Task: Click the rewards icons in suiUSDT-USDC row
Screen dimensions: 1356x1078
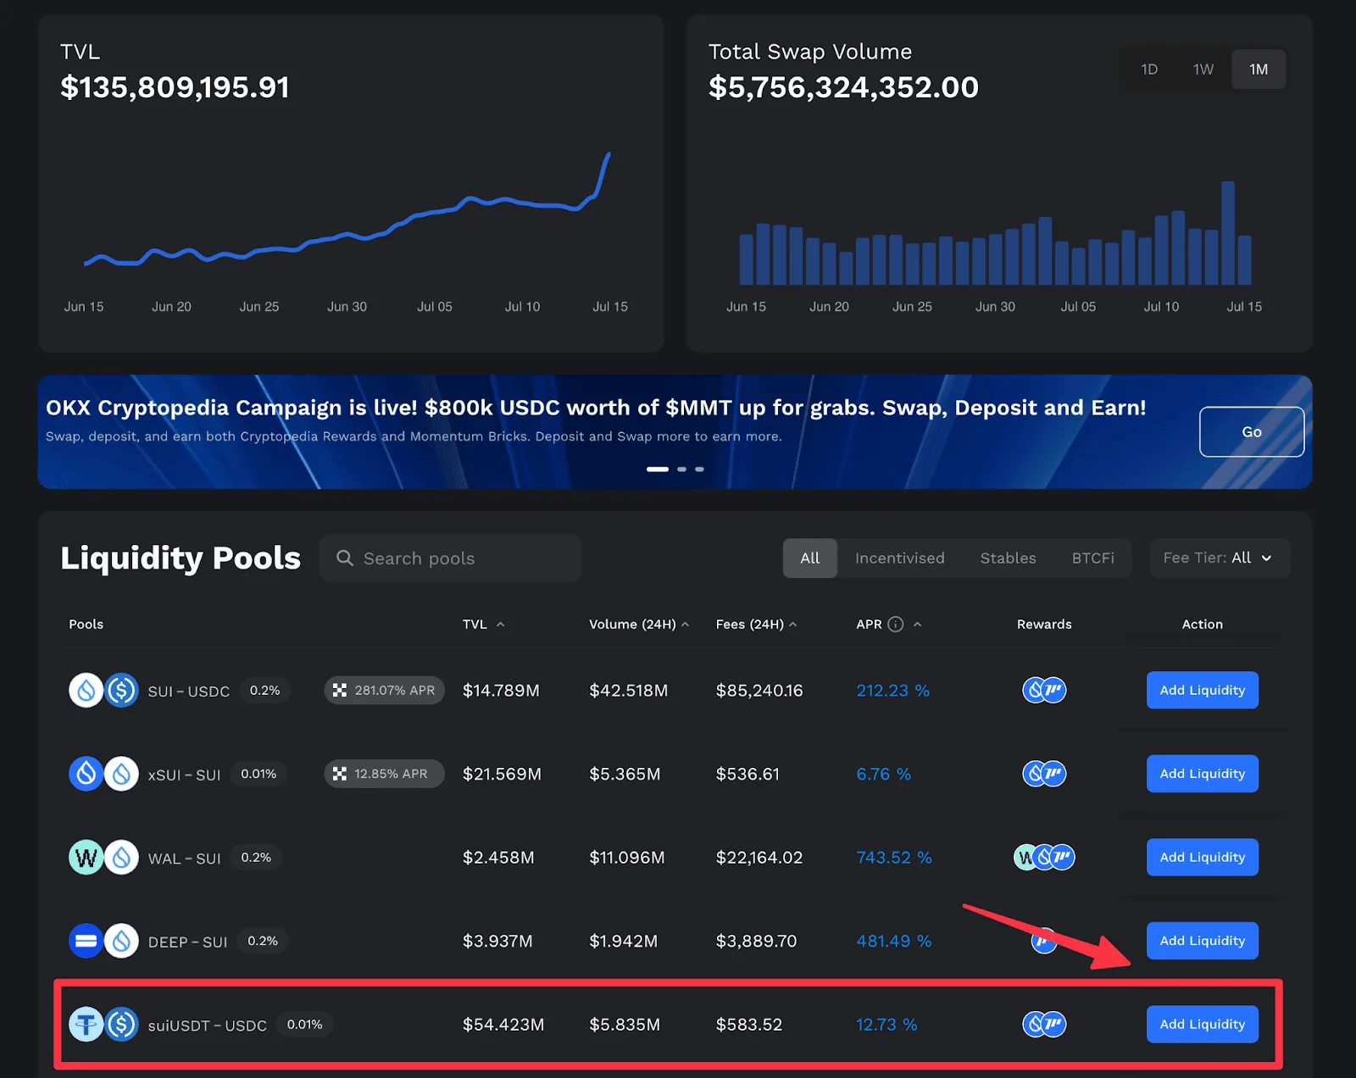Action: (x=1044, y=1025)
